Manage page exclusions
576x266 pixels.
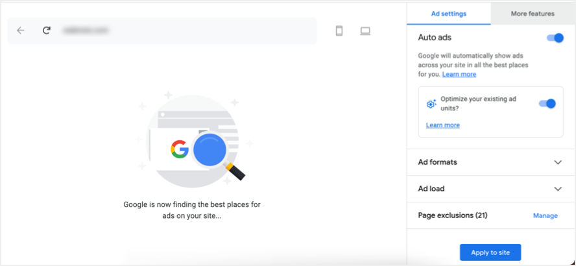(545, 215)
